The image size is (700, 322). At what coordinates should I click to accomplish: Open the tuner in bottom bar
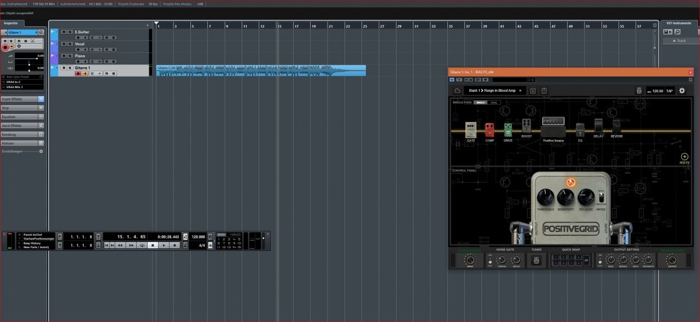point(535,260)
